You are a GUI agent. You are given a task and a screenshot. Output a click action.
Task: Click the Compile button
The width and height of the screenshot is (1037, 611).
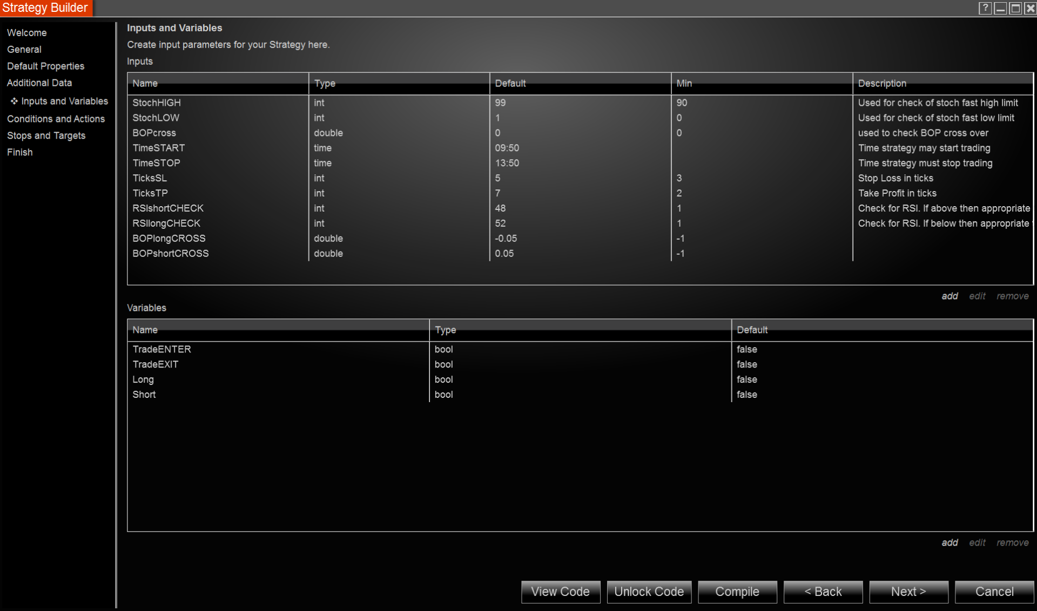737,592
